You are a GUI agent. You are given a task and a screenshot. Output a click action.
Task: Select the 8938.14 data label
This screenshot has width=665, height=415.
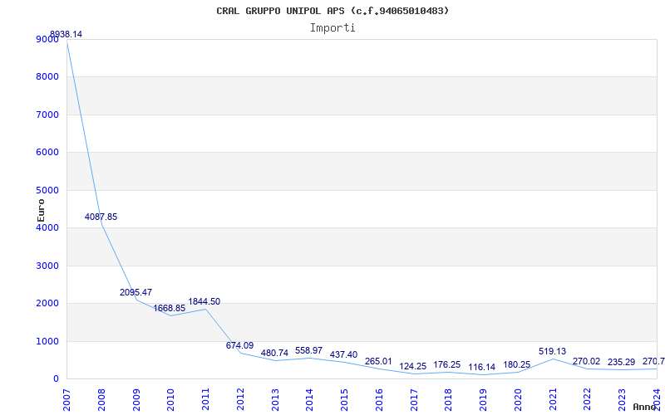[x=66, y=34]
